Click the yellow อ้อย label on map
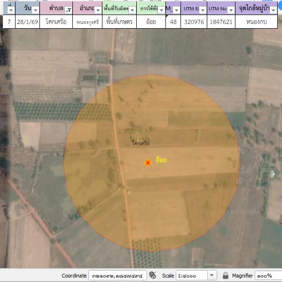Viewport: 282px width, 282px height. 161,160
